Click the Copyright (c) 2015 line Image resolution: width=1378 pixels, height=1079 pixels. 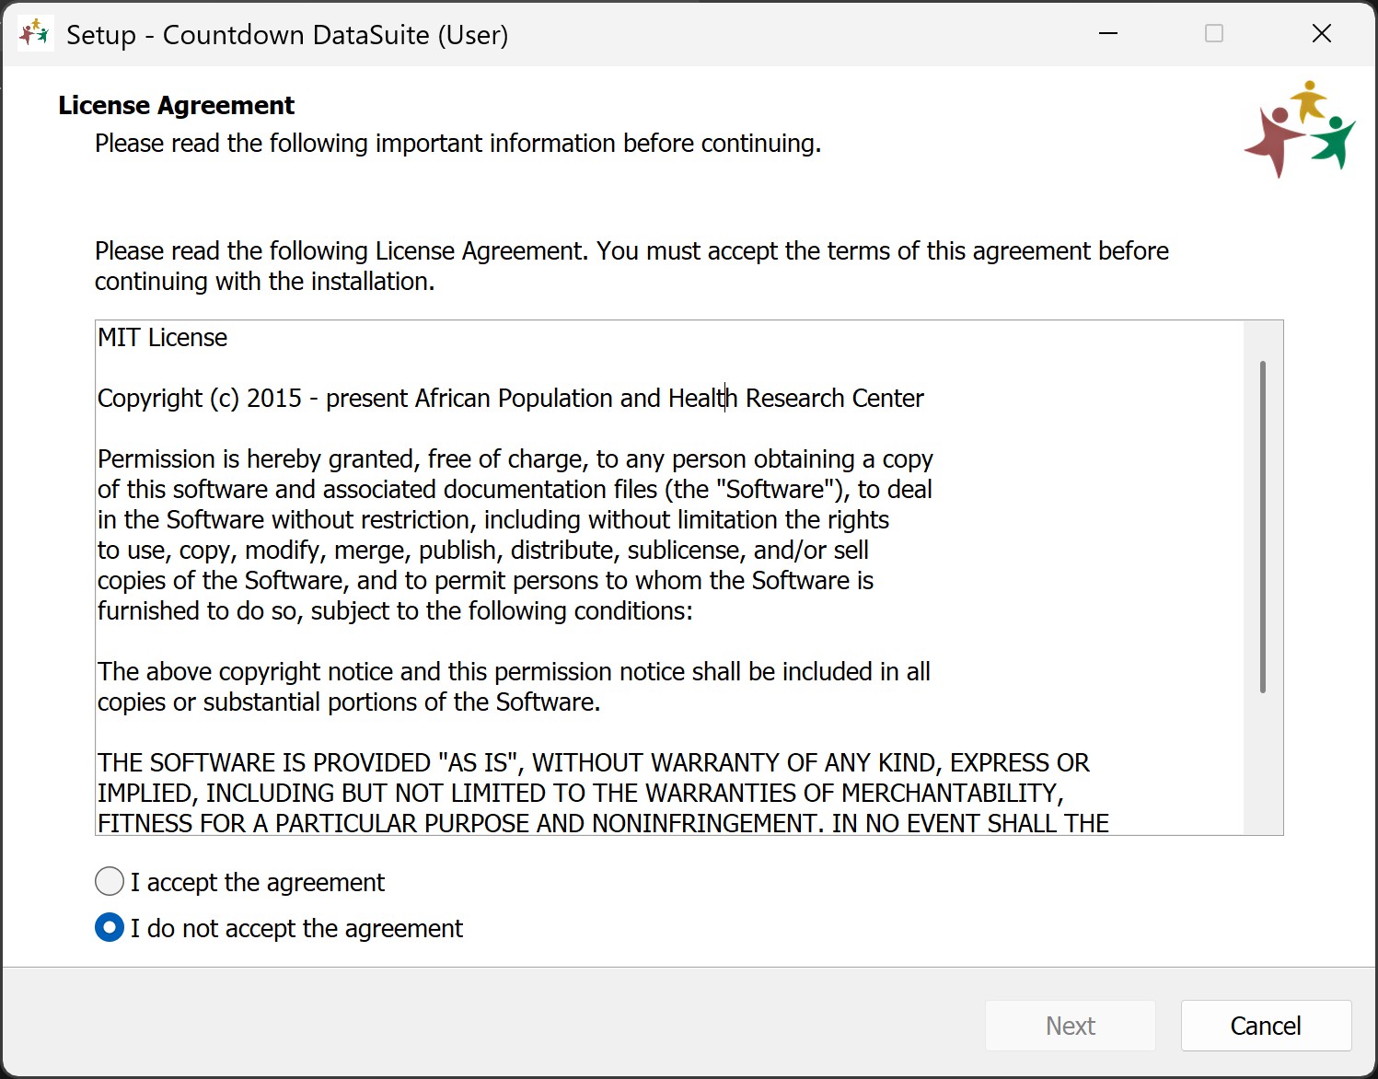(x=511, y=399)
